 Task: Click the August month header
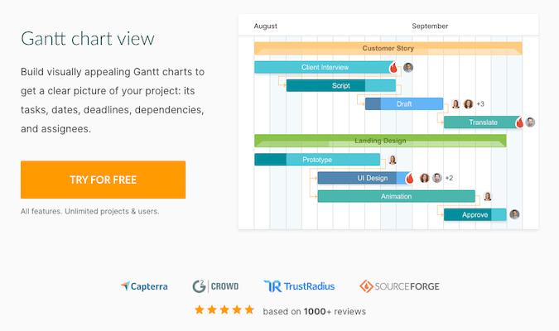click(x=265, y=26)
